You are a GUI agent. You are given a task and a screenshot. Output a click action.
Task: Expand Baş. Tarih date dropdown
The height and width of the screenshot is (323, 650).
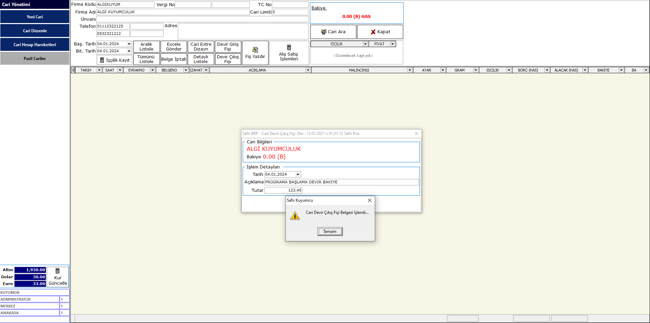coord(129,44)
